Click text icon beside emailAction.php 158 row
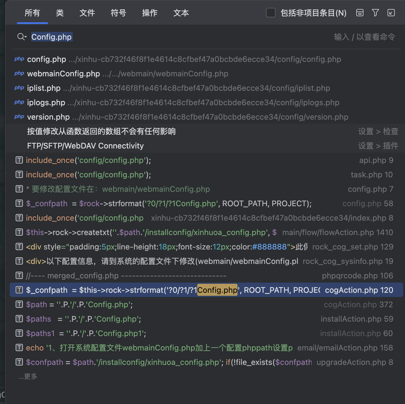405x404 pixels. (x=19, y=347)
